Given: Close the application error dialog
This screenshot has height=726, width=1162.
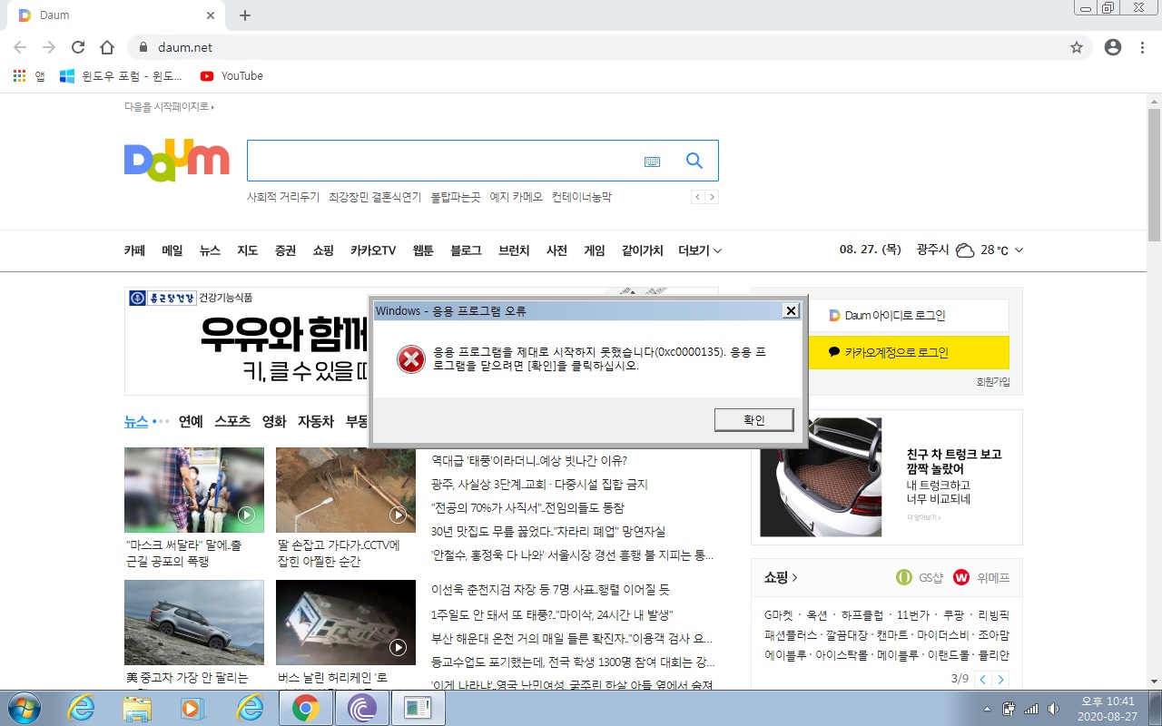Looking at the screenshot, I should coord(791,310).
